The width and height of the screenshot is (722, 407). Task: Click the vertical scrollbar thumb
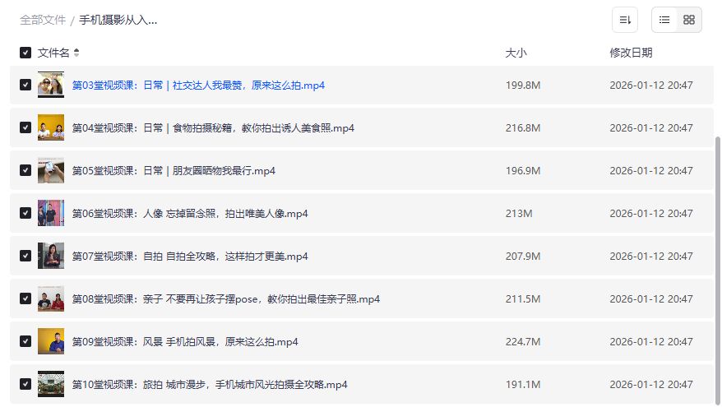717,271
